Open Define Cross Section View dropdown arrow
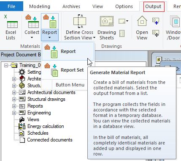This screenshot has width=181, height=161. pos(94,38)
